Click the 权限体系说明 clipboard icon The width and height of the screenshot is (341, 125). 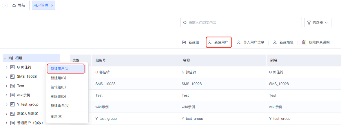click(x=304, y=42)
